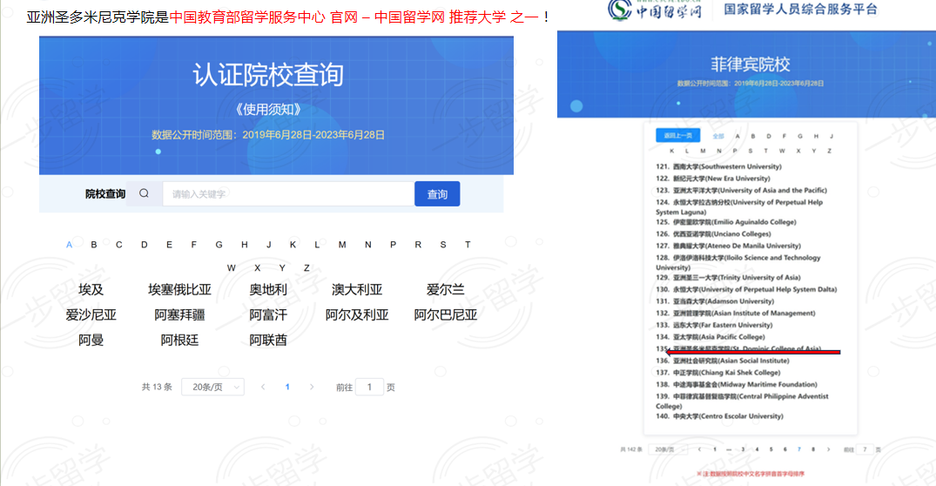The width and height of the screenshot is (936, 486).
Task: Click entry 134 Asia Pacific College
Action: point(710,337)
